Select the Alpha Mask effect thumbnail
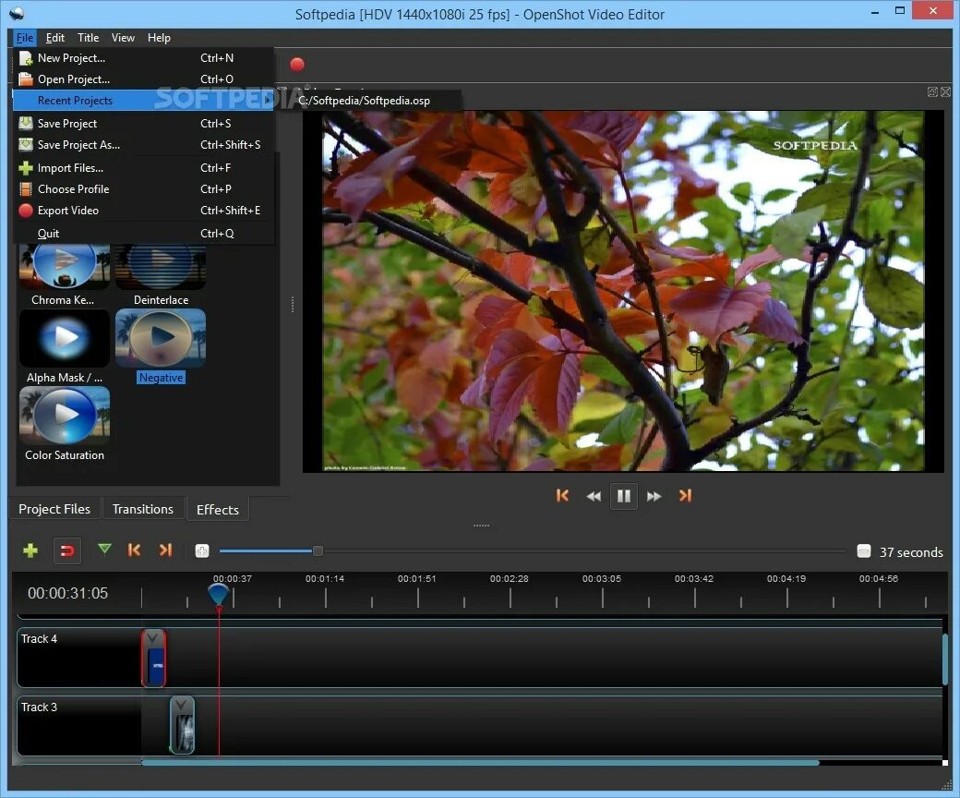 (x=65, y=338)
